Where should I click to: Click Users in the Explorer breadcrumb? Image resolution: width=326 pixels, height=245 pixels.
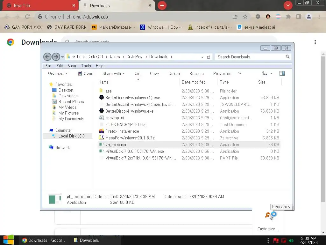click(x=115, y=57)
